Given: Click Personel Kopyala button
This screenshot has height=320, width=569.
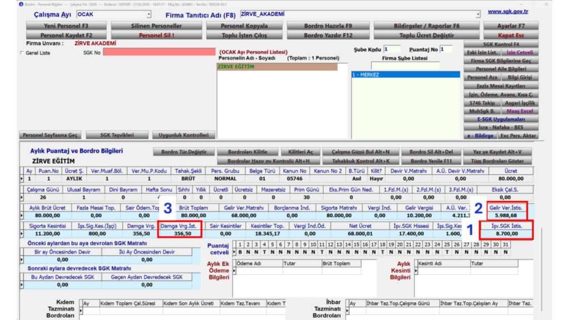Looking at the screenshot, I should (x=244, y=26).
